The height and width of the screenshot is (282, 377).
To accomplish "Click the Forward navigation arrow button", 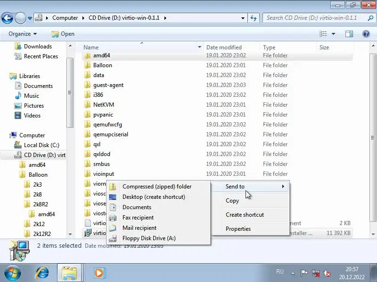I will 20,18.
